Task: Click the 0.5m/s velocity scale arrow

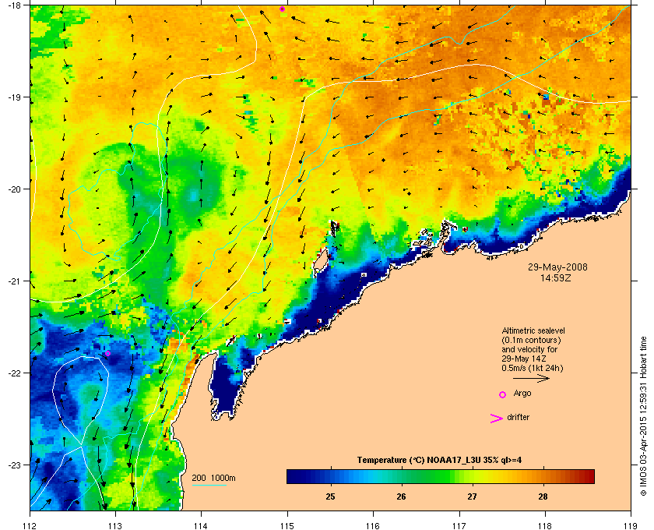Action: click(x=531, y=379)
